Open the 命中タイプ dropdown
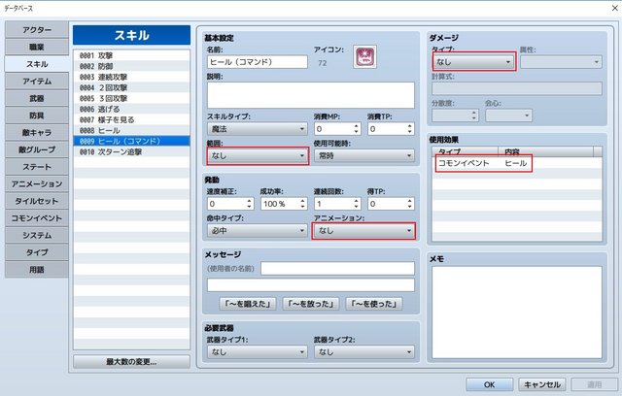 click(x=257, y=230)
